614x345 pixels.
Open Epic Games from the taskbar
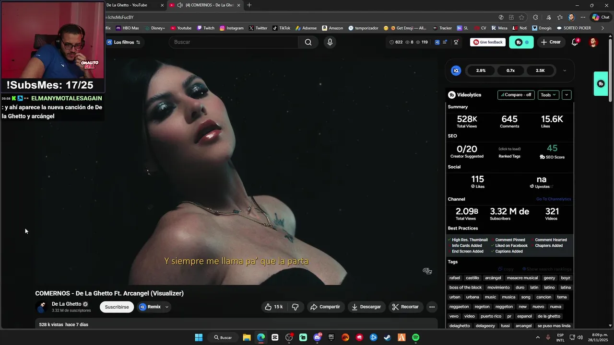331,337
